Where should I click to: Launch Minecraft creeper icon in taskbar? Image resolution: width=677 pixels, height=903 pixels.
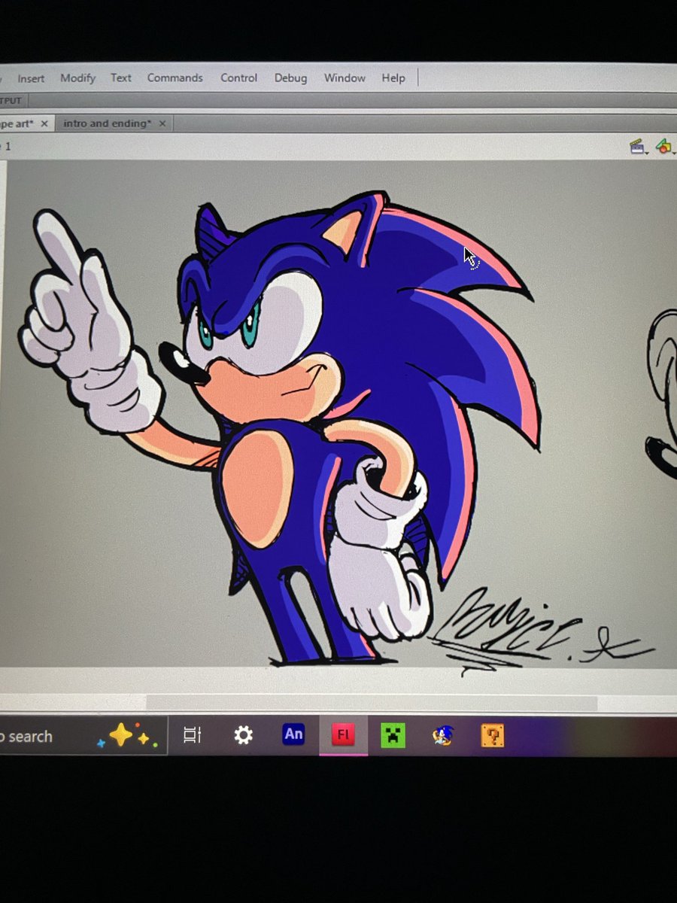pos(393,735)
